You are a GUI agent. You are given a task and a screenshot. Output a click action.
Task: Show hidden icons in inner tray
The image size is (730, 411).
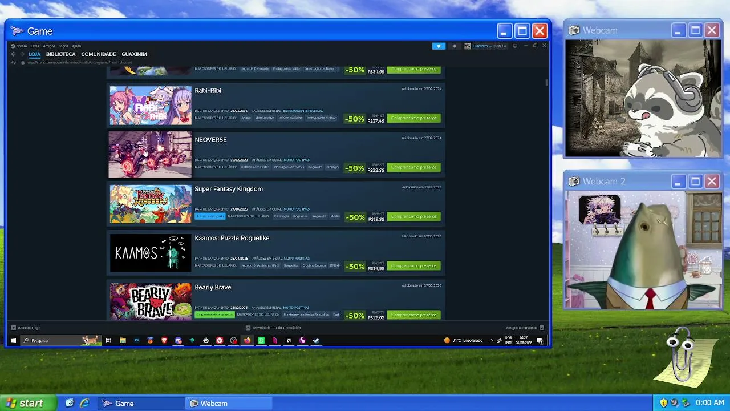point(491,340)
